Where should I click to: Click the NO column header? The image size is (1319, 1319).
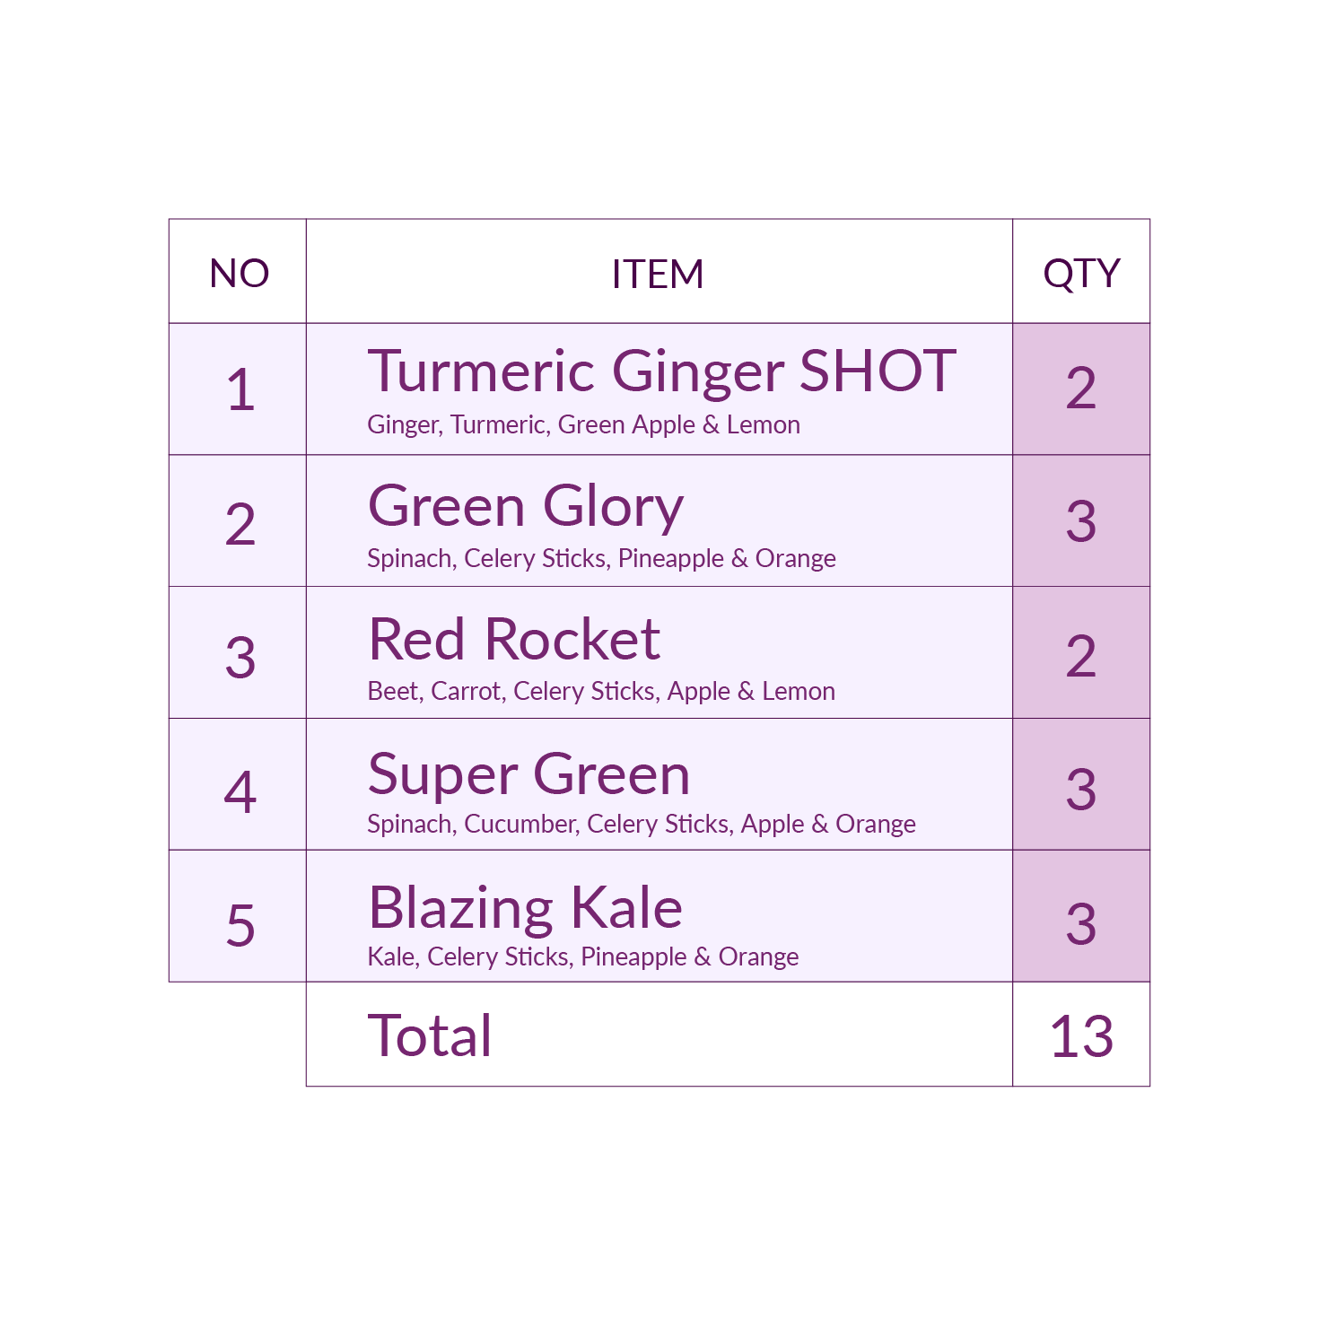tap(238, 272)
